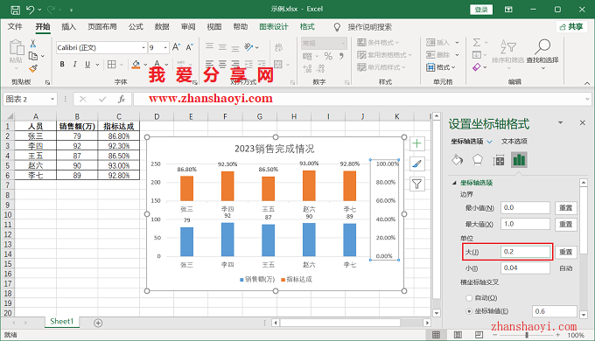Select Fill & Line paint bucket icon
595x341 pixels.
[458, 160]
